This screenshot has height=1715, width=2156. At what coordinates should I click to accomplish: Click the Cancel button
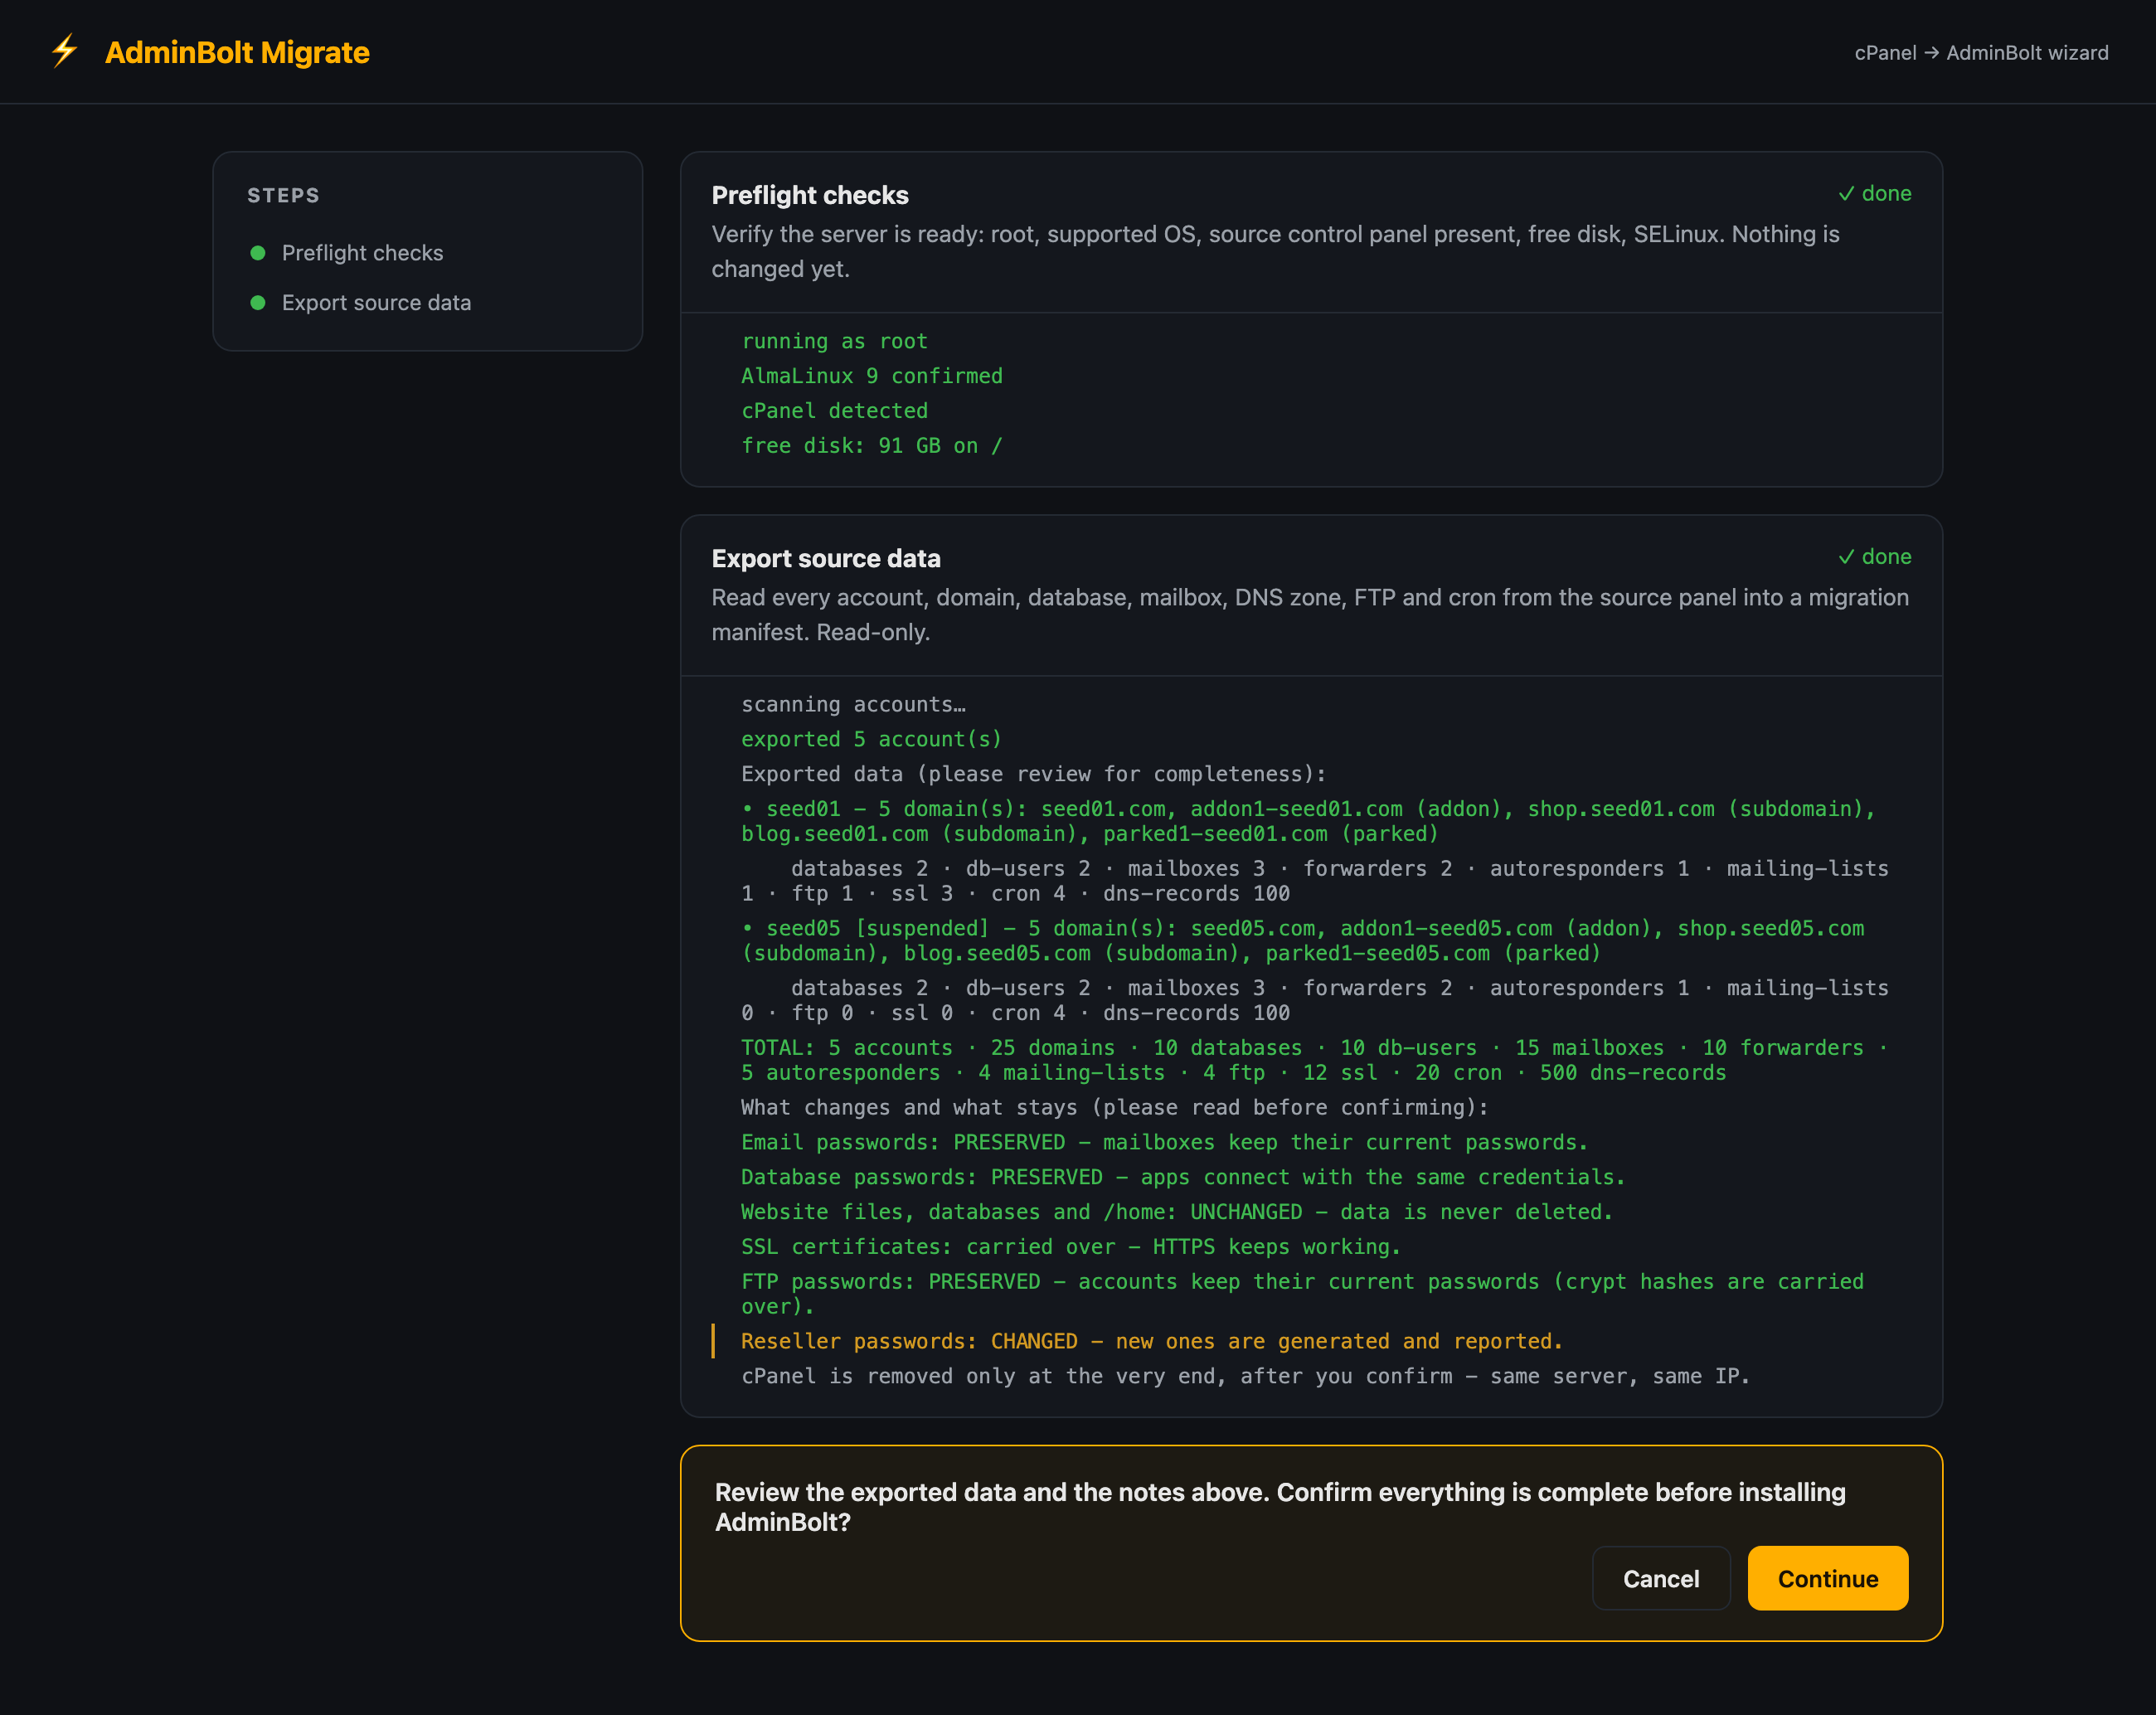1660,1578
